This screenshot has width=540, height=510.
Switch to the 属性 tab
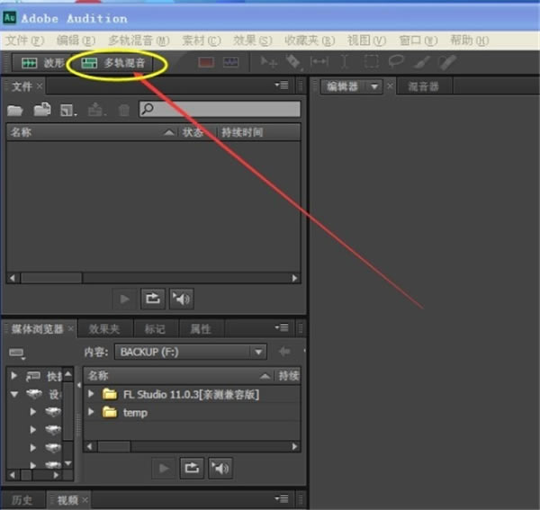[201, 329]
